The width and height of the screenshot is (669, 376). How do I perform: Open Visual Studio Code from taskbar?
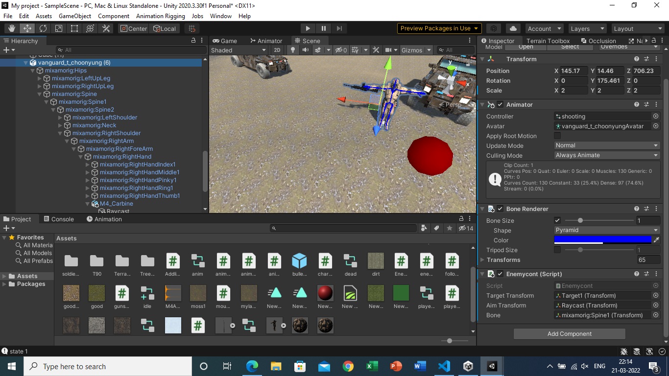(444, 366)
